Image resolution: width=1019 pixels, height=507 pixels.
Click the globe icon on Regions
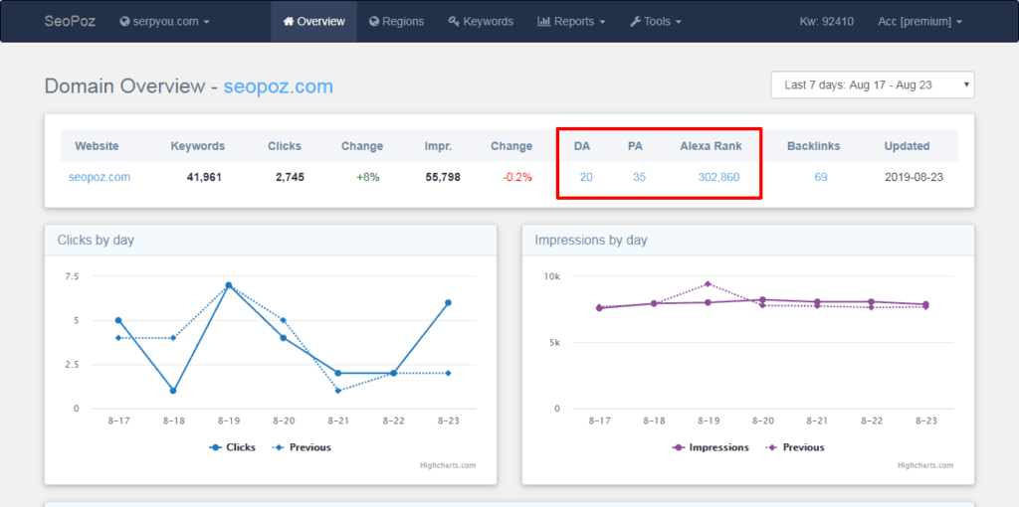[374, 22]
